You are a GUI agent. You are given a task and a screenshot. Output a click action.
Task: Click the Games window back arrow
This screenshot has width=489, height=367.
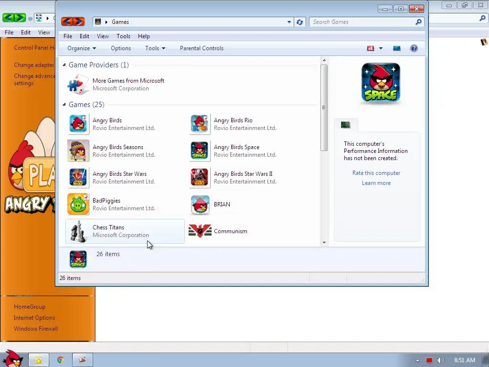coord(67,22)
